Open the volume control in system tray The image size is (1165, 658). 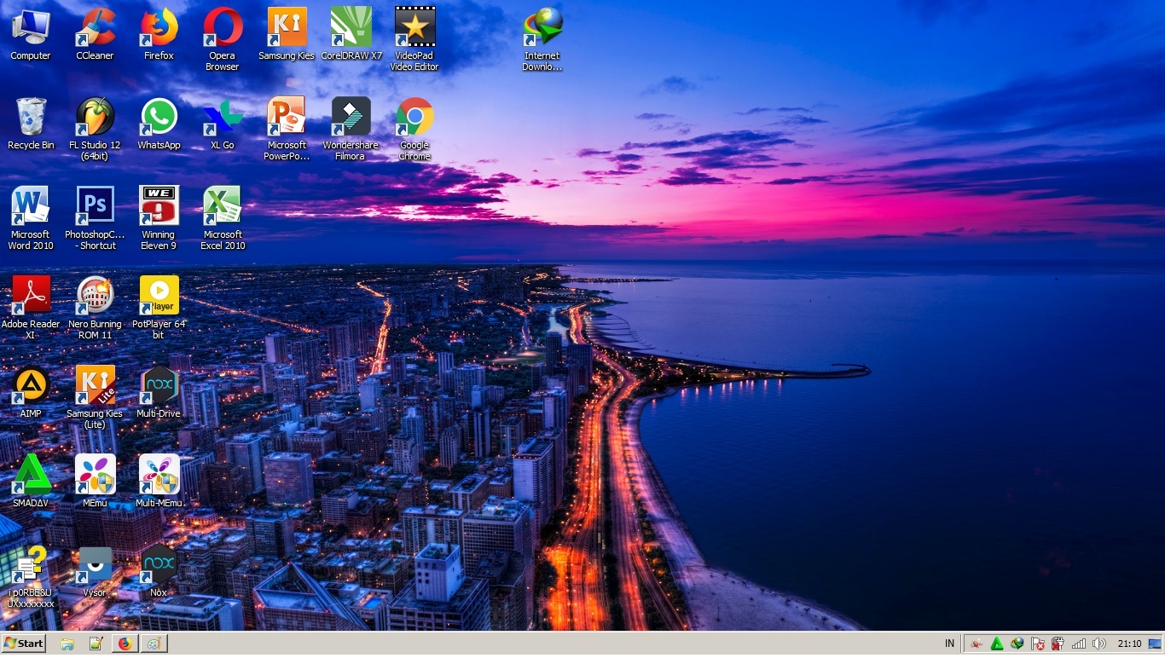1099,644
